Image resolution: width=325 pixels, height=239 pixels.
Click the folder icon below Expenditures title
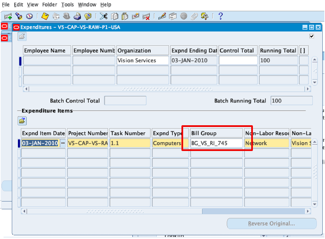[22, 37]
